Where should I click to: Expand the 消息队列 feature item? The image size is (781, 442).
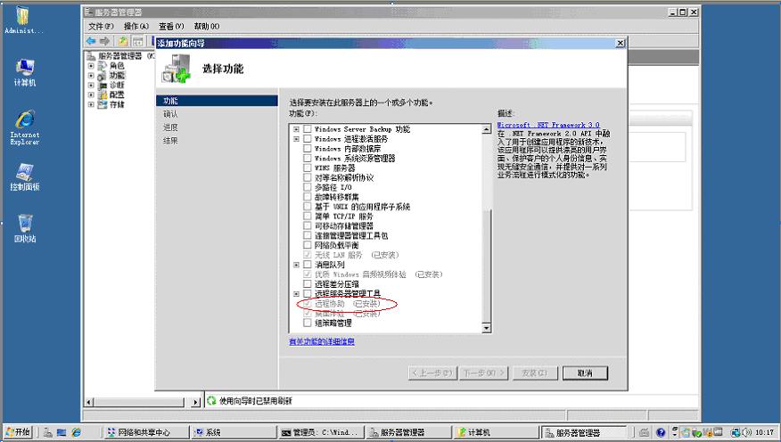(296, 265)
